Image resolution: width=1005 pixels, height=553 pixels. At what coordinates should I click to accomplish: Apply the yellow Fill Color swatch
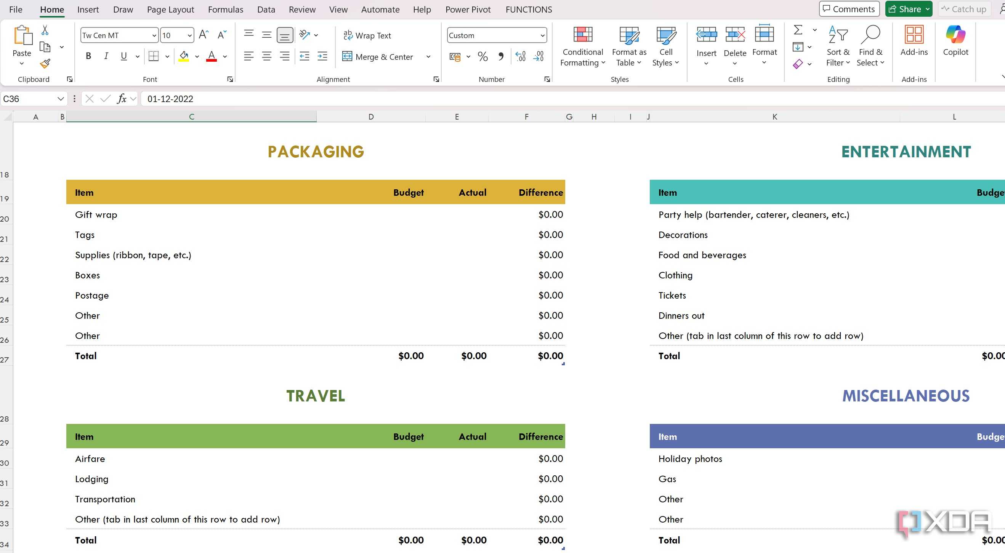(x=184, y=56)
